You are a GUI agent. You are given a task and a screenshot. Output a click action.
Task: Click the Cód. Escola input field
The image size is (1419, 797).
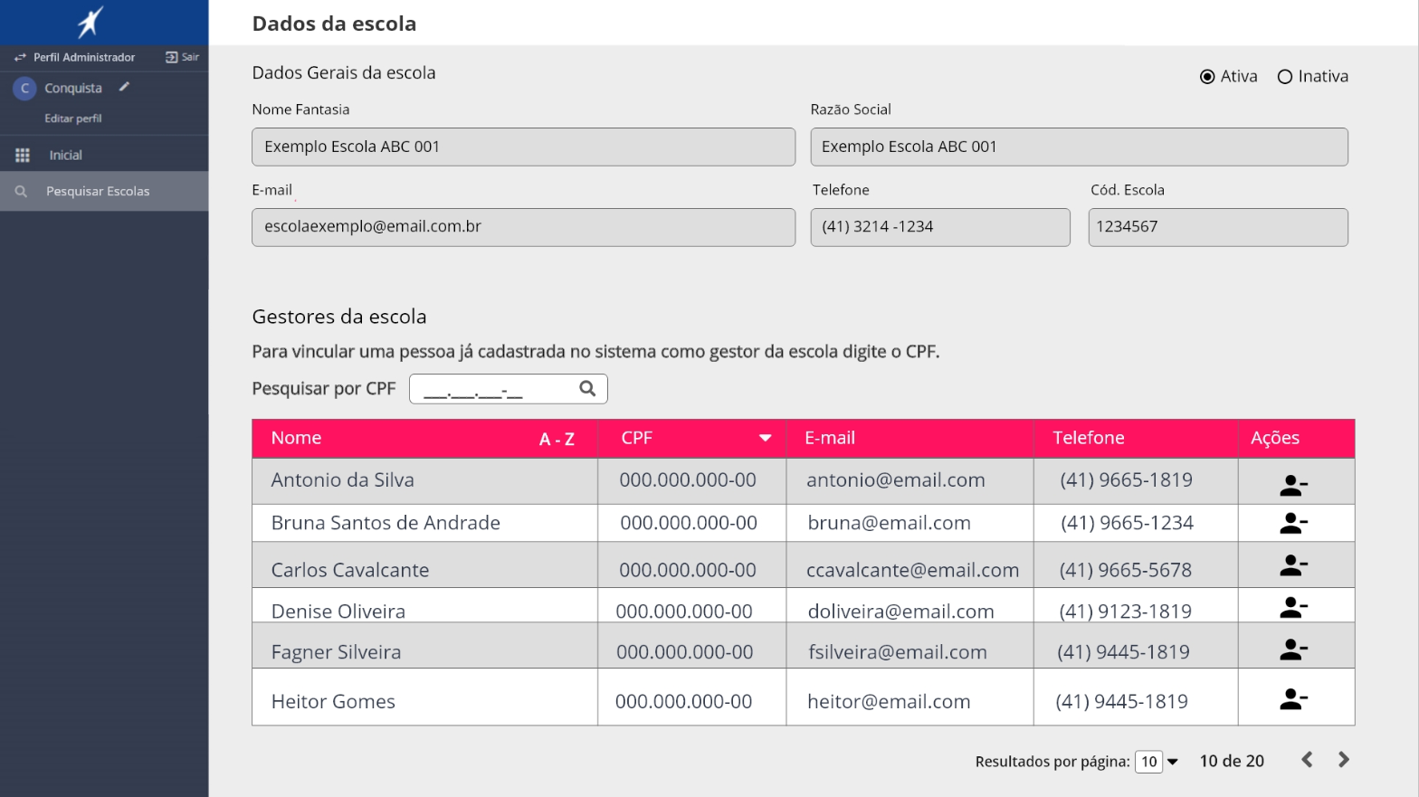coord(1218,227)
